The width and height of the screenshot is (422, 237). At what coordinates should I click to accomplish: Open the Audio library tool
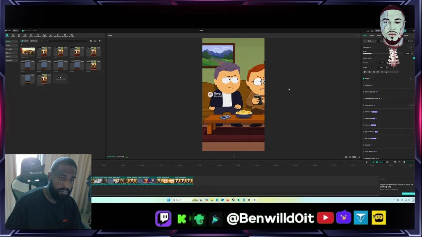click(x=13, y=35)
